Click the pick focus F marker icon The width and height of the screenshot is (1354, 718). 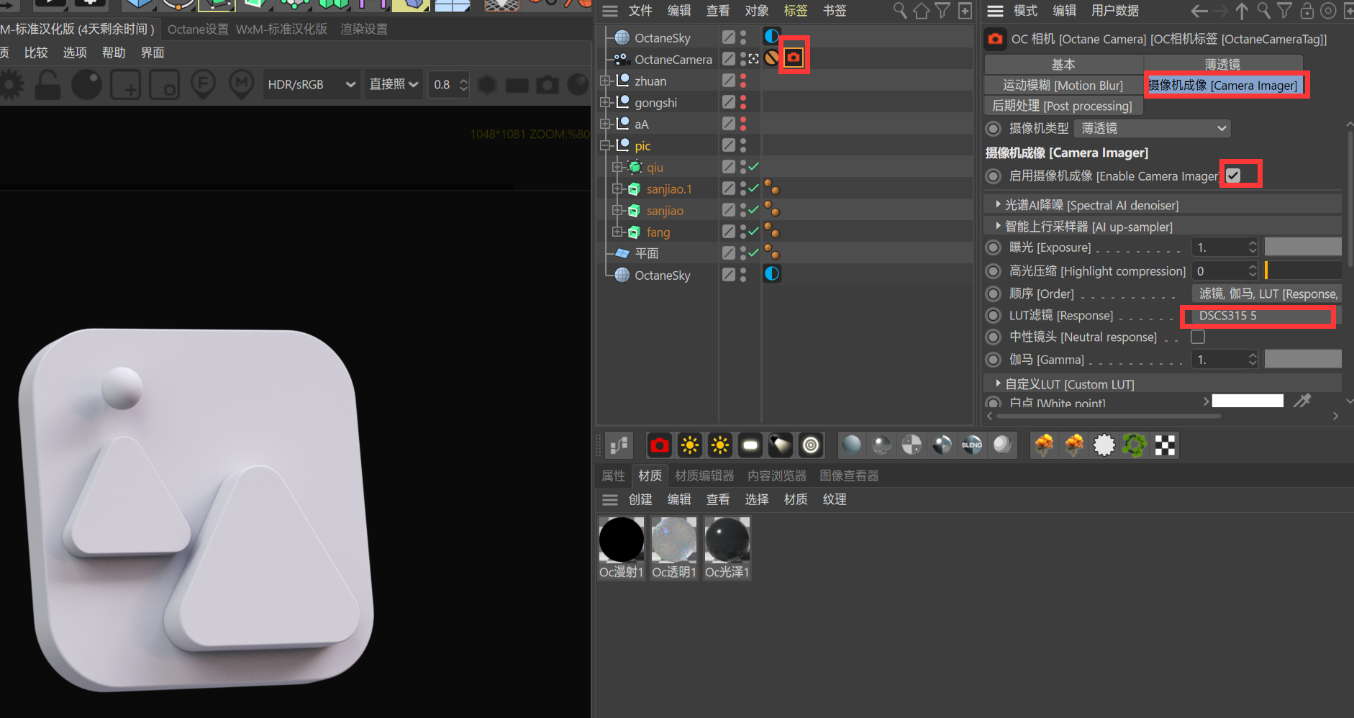click(203, 85)
